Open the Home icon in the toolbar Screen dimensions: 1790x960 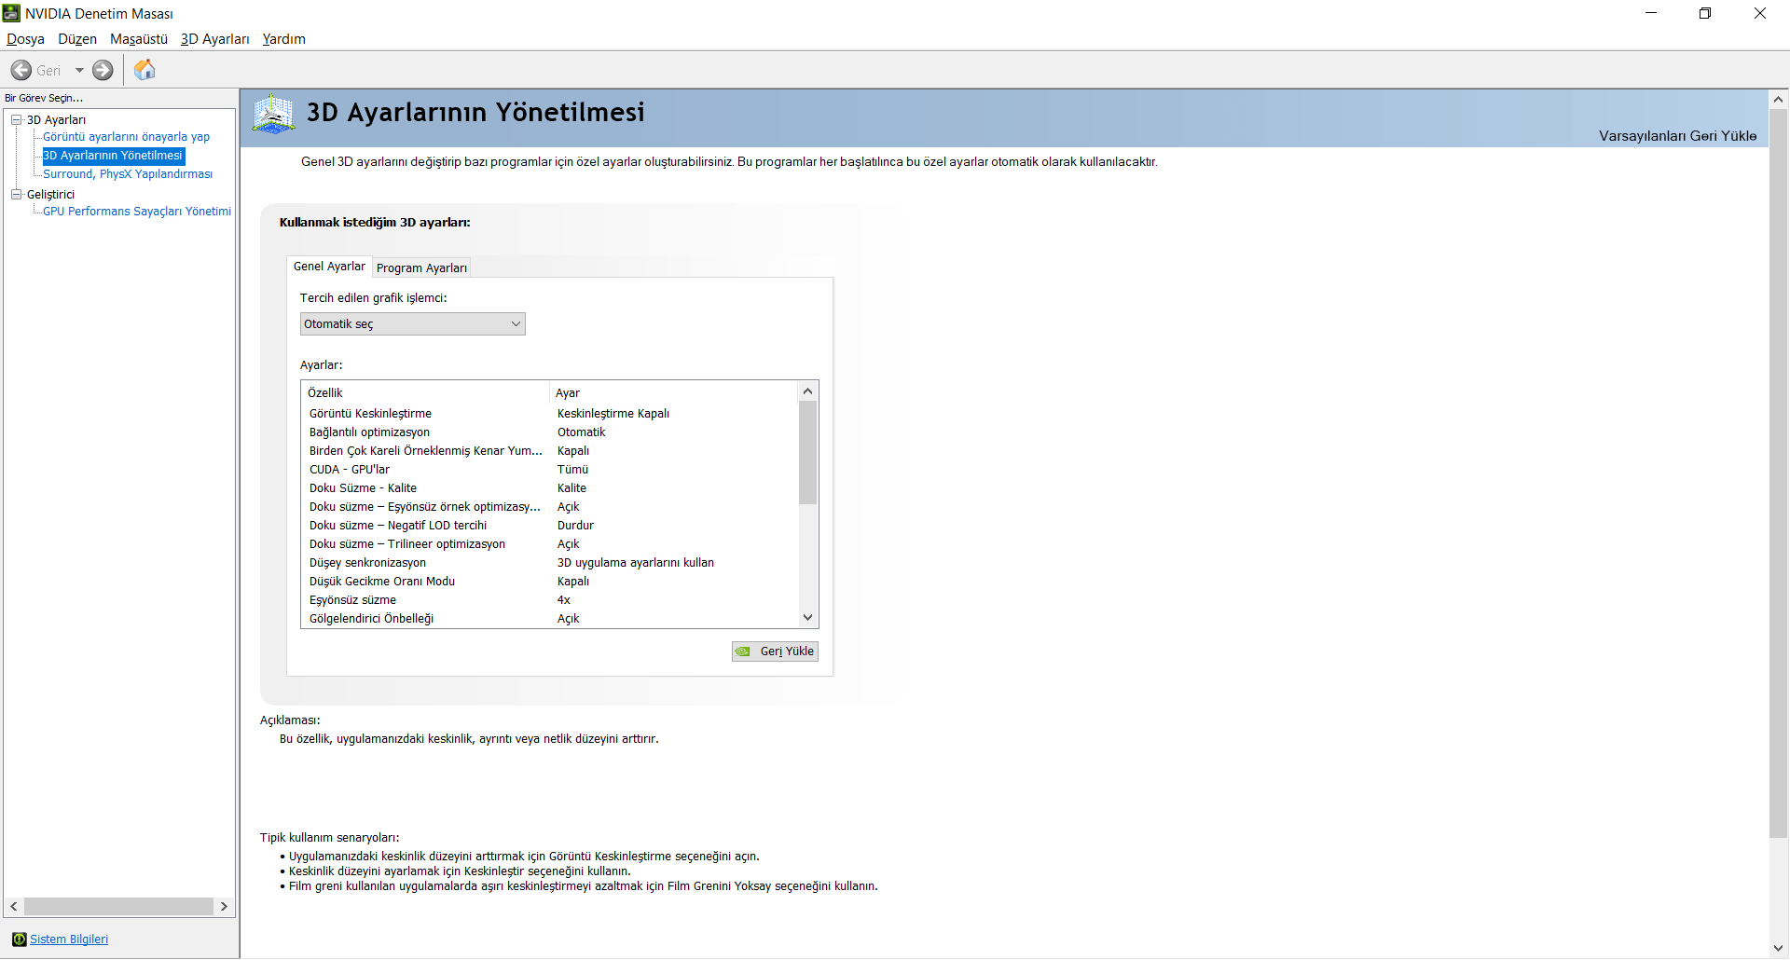coord(145,70)
